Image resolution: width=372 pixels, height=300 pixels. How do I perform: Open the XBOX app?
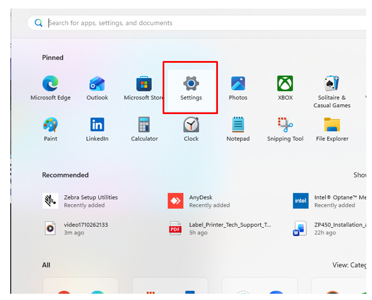[285, 88]
